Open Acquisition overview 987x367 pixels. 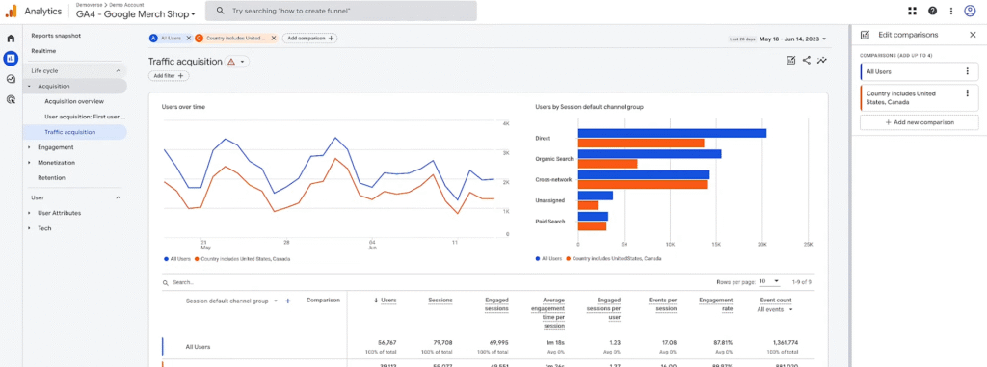point(74,101)
